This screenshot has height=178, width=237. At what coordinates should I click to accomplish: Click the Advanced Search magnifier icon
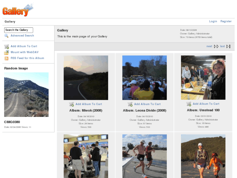pos(6,36)
